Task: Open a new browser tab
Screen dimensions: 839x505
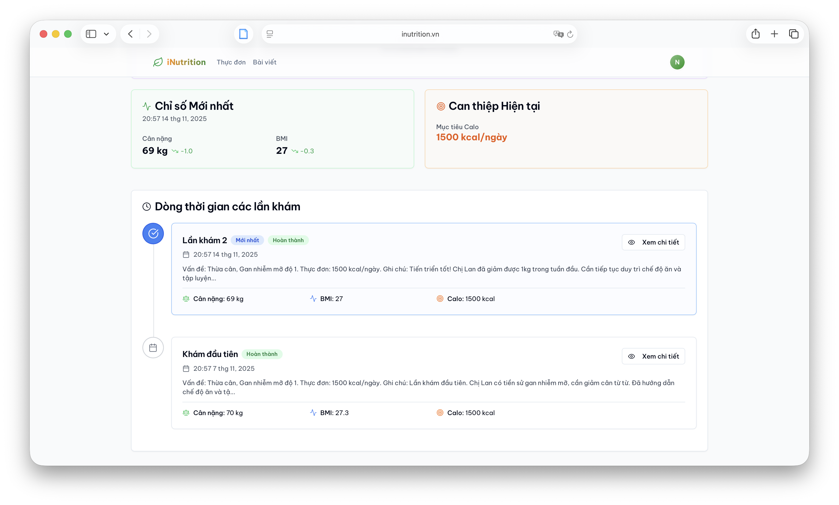Action: [x=774, y=34]
